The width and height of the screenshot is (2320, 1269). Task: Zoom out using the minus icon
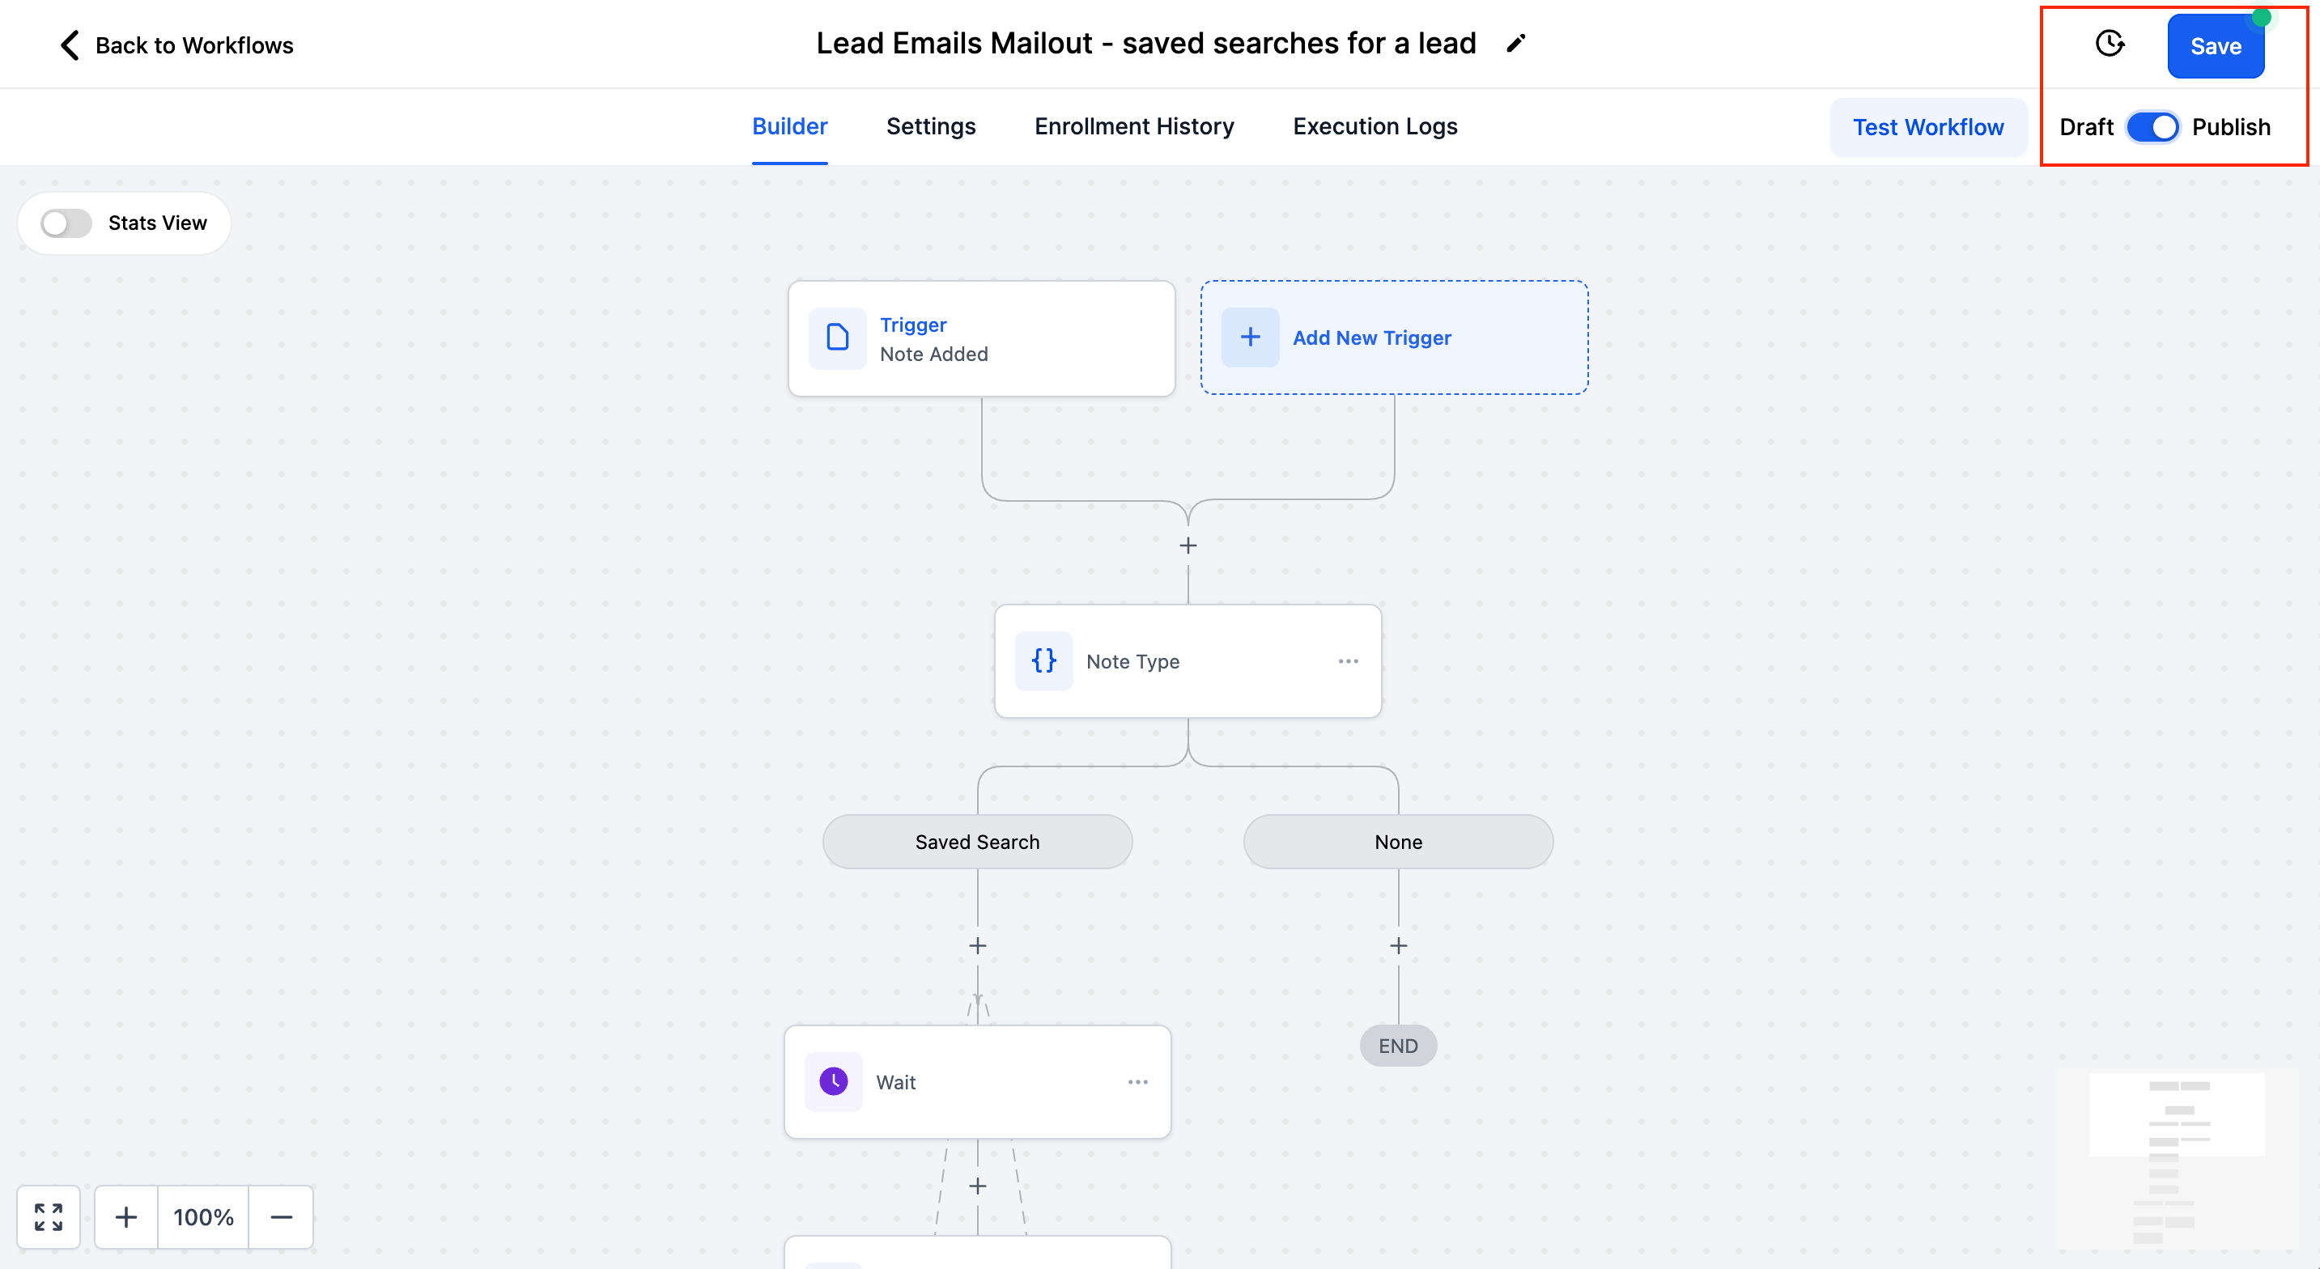coord(281,1216)
